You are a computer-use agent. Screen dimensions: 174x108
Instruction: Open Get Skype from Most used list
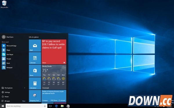click(x=8, y=55)
